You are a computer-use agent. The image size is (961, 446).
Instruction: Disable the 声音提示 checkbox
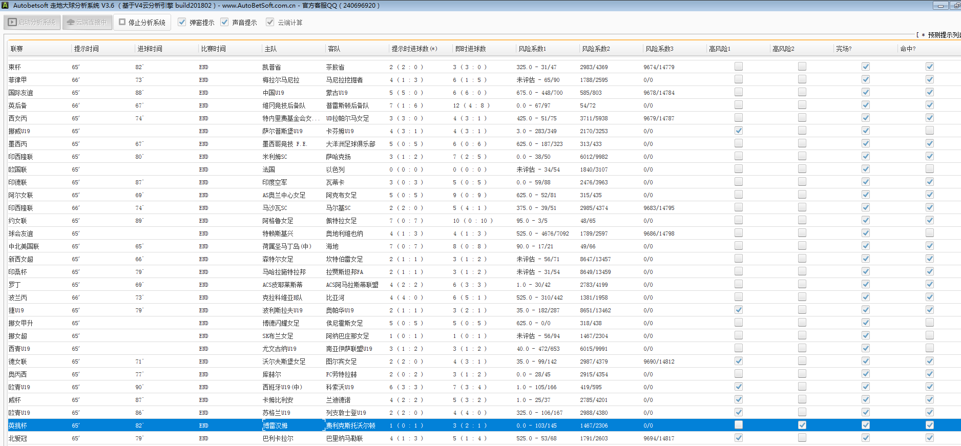pos(224,22)
